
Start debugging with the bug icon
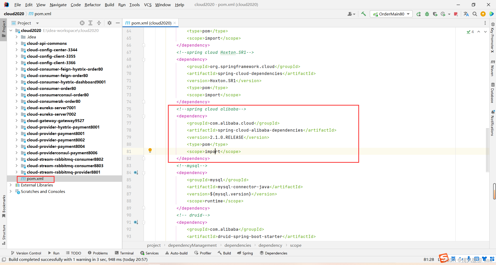tap(427, 14)
